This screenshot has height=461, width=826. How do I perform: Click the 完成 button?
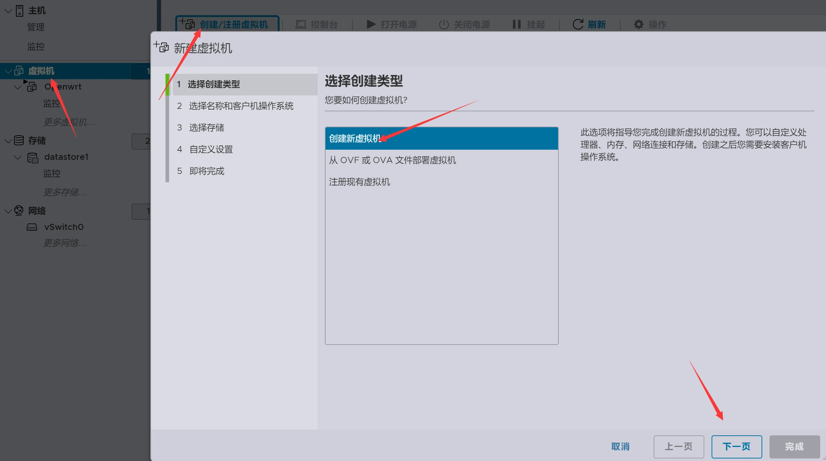(794, 447)
